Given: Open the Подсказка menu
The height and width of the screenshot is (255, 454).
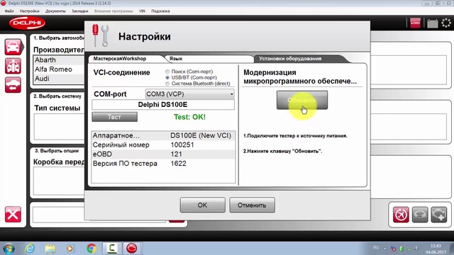Looking at the screenshot, I should pyautogui.click(x=160, y=11).
